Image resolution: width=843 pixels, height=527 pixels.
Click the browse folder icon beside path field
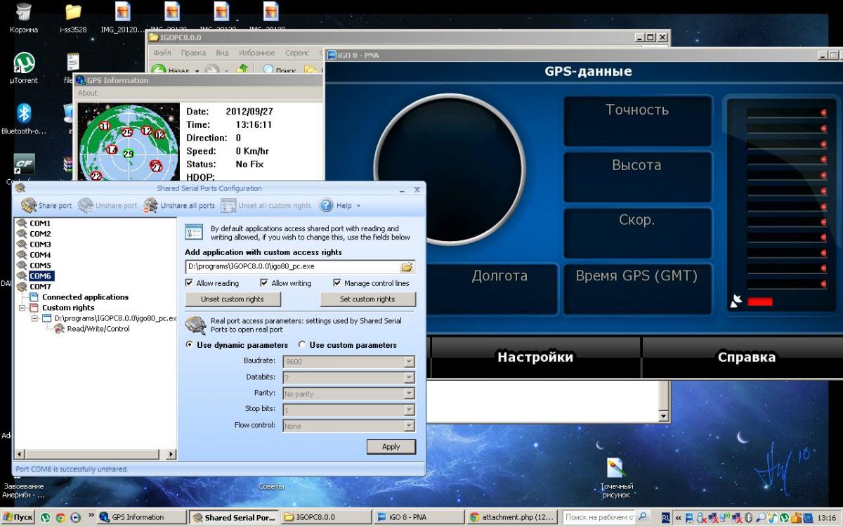[407, 267]
